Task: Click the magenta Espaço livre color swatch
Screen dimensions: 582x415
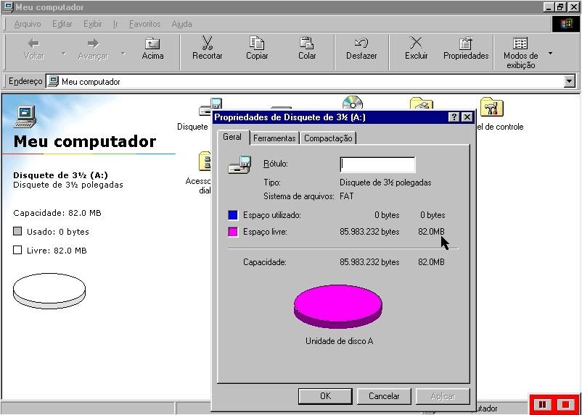Action: 233,232
